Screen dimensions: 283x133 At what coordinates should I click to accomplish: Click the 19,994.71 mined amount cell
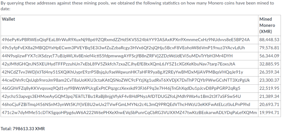(x=269, y=113)
